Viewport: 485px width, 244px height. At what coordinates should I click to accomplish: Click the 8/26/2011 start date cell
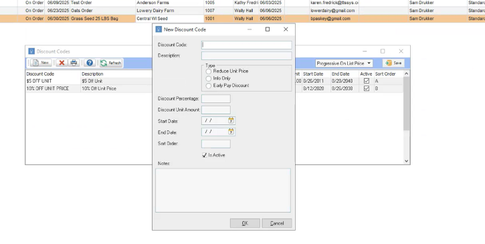[x=316, y=81]
